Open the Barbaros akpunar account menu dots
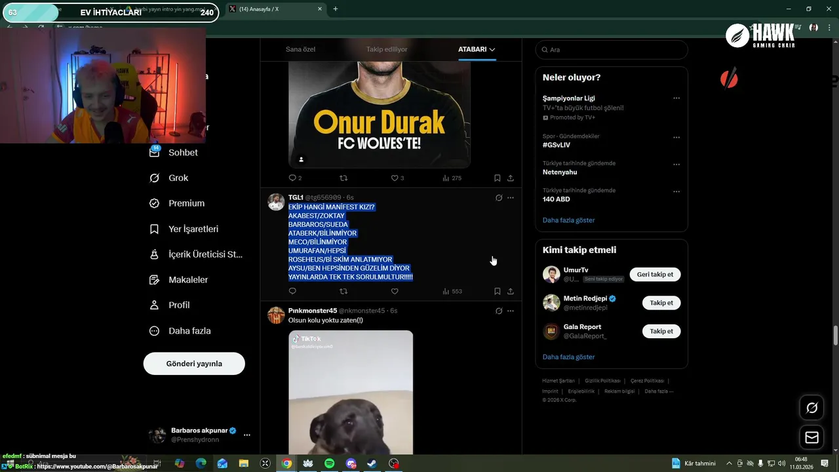The height and width of the screenshot is (472, 839). pos(247,435)
